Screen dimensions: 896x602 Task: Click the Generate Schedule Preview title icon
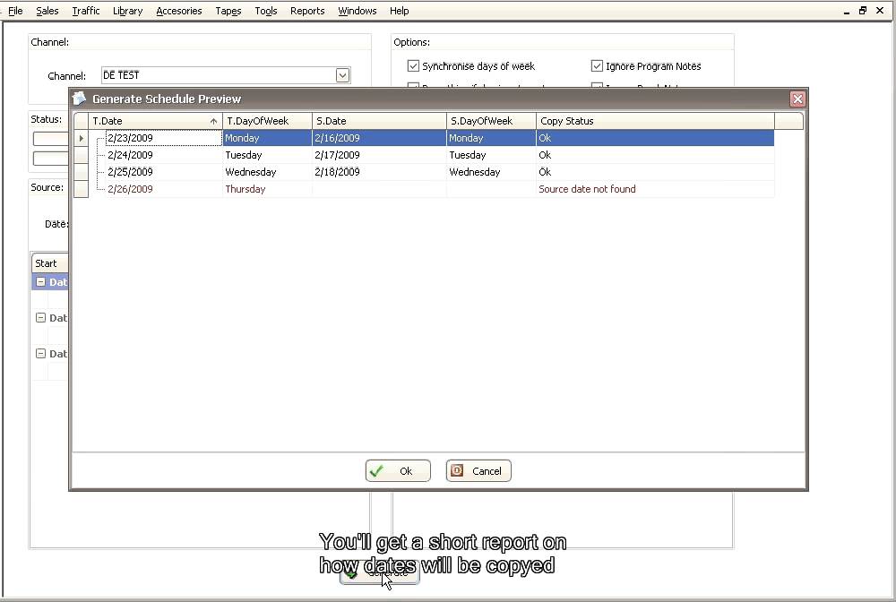pos(80,99)
